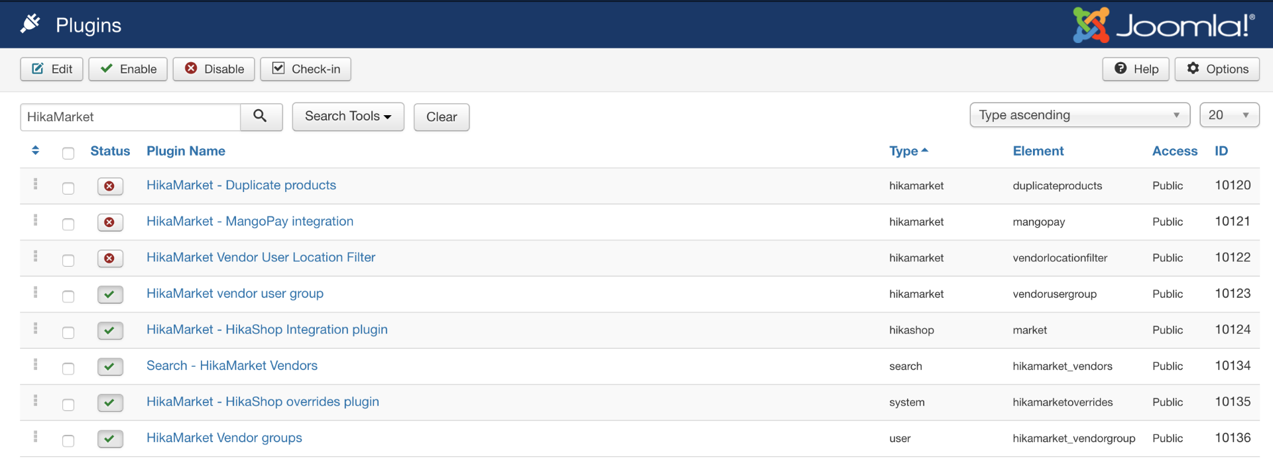Check the Duplicate products row checkbox
Viewport: 1273px width, 470px height.
[68, 188]
